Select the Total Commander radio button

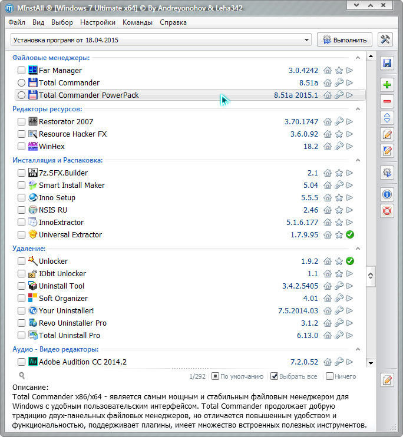click(x=21, y=83)
